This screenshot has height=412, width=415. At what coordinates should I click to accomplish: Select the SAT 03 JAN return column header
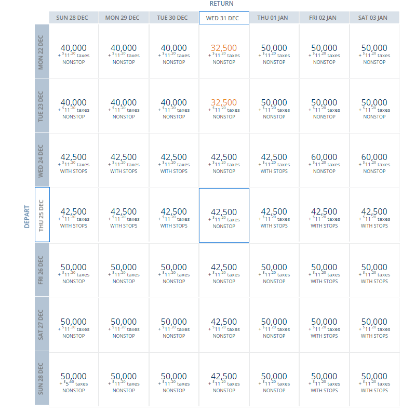(x=374, y=18)
